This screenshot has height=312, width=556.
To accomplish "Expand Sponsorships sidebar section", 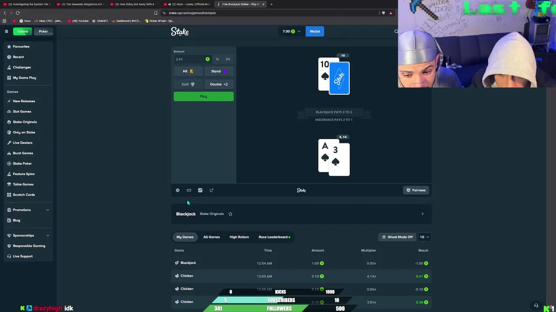I will [28, 235].
